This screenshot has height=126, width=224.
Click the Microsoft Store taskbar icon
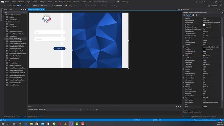coord(37,124)
